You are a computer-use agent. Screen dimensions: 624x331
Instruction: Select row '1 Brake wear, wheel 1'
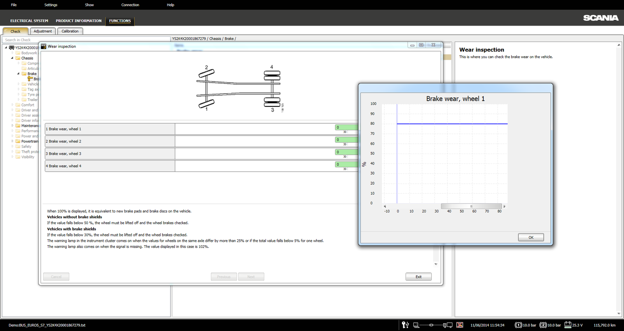(202, 129)
